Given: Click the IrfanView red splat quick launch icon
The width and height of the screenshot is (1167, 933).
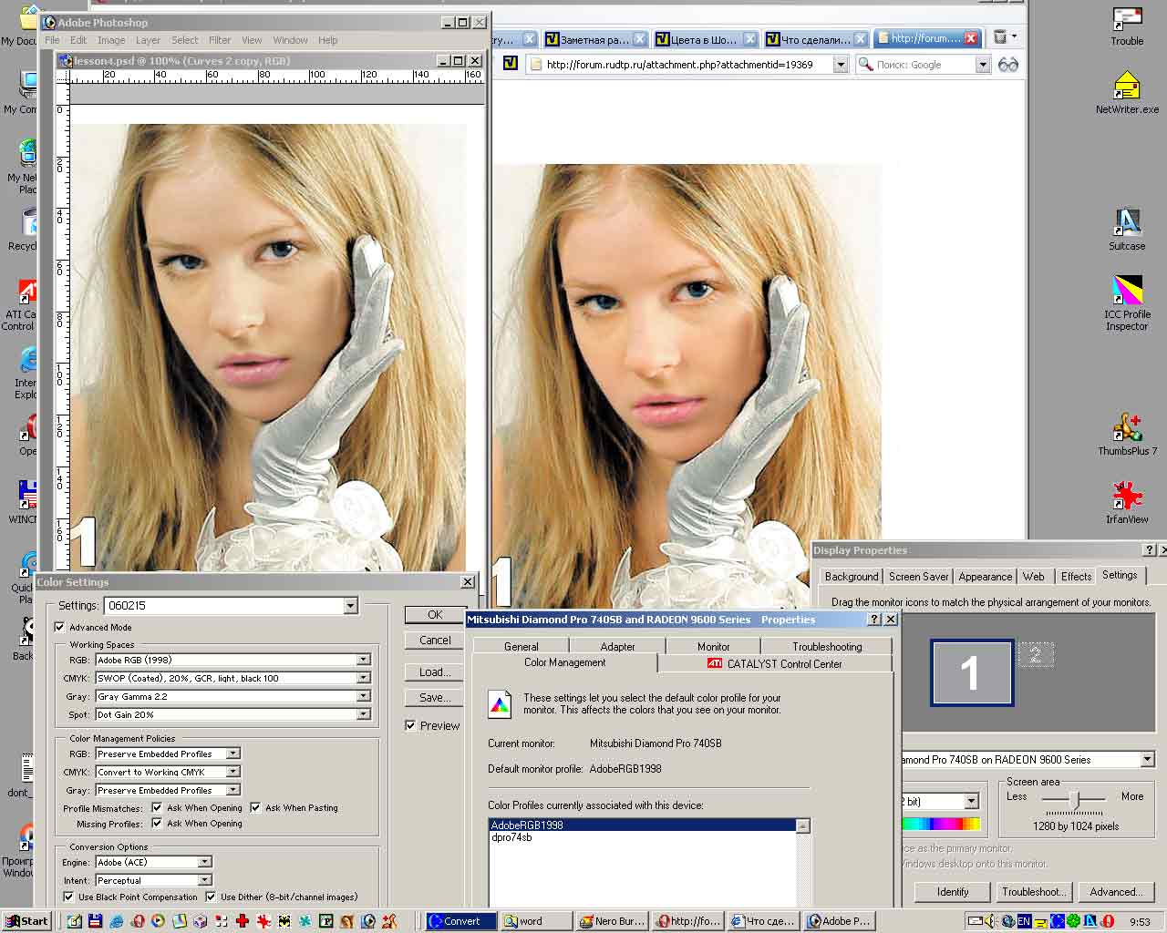Looking at the screenshot, I should click(263, 921).
